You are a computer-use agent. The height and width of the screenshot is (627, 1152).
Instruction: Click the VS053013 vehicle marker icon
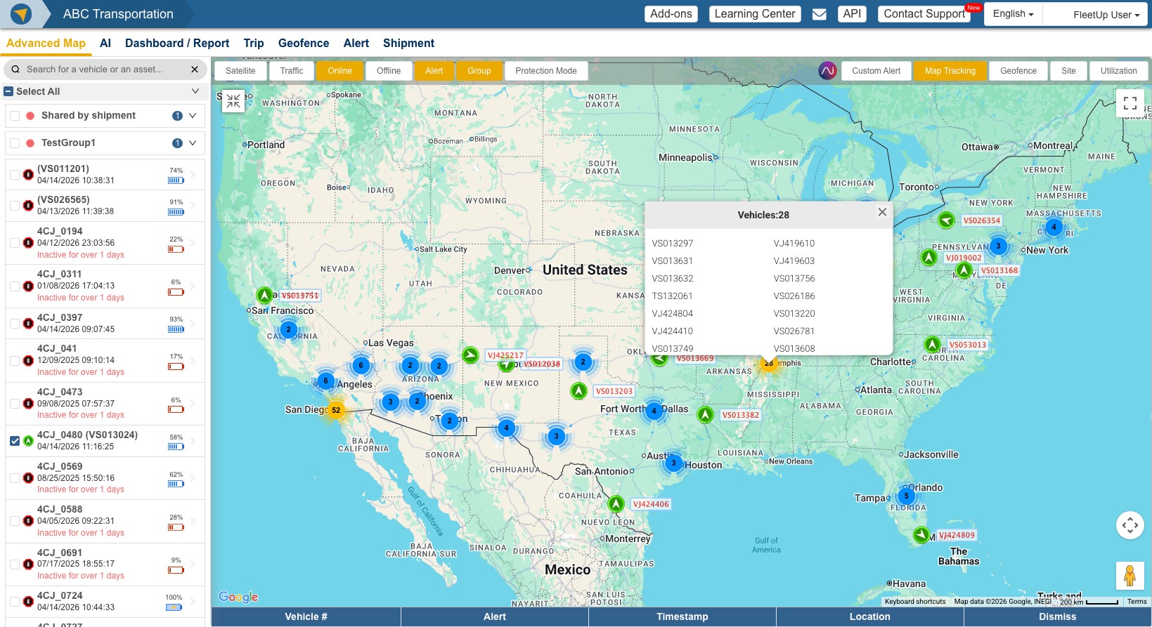click(x=932, y=344)
